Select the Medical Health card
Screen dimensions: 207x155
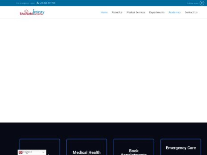[87, 147]
